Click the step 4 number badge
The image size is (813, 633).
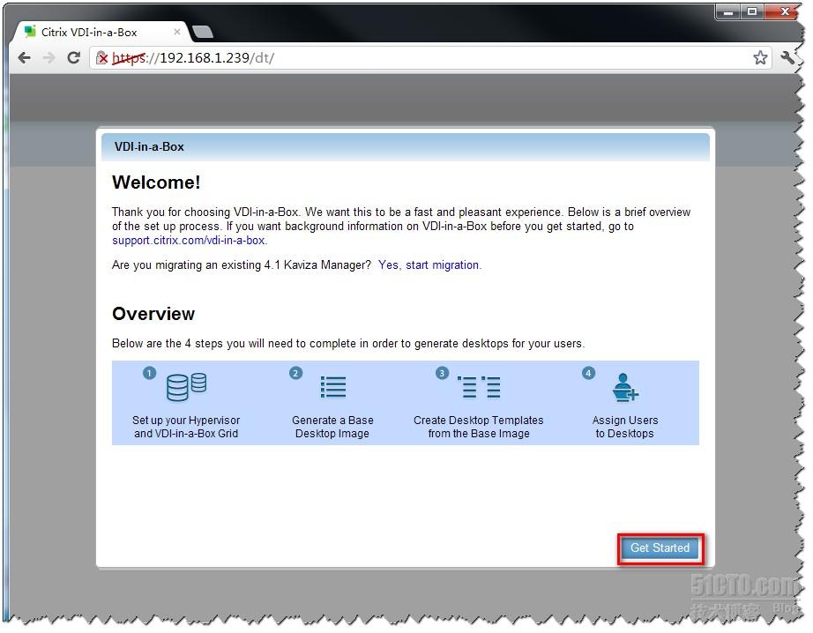click(x=588, y=373)
